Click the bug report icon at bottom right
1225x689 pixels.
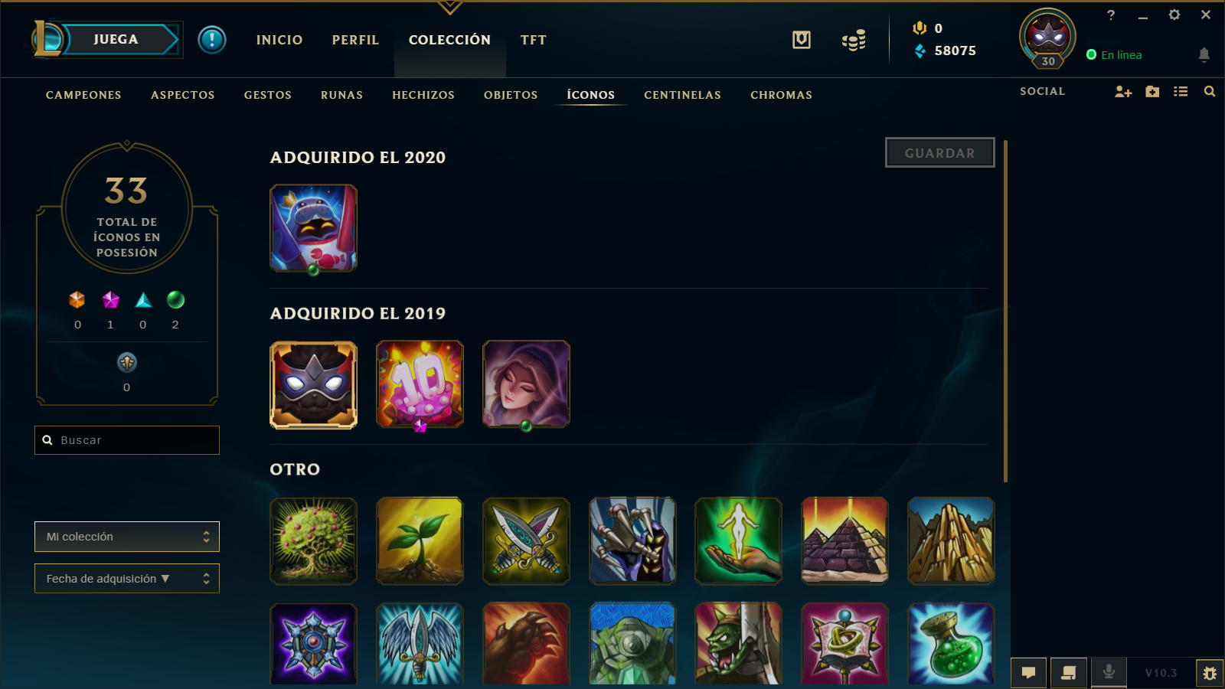pos(1210,673)
